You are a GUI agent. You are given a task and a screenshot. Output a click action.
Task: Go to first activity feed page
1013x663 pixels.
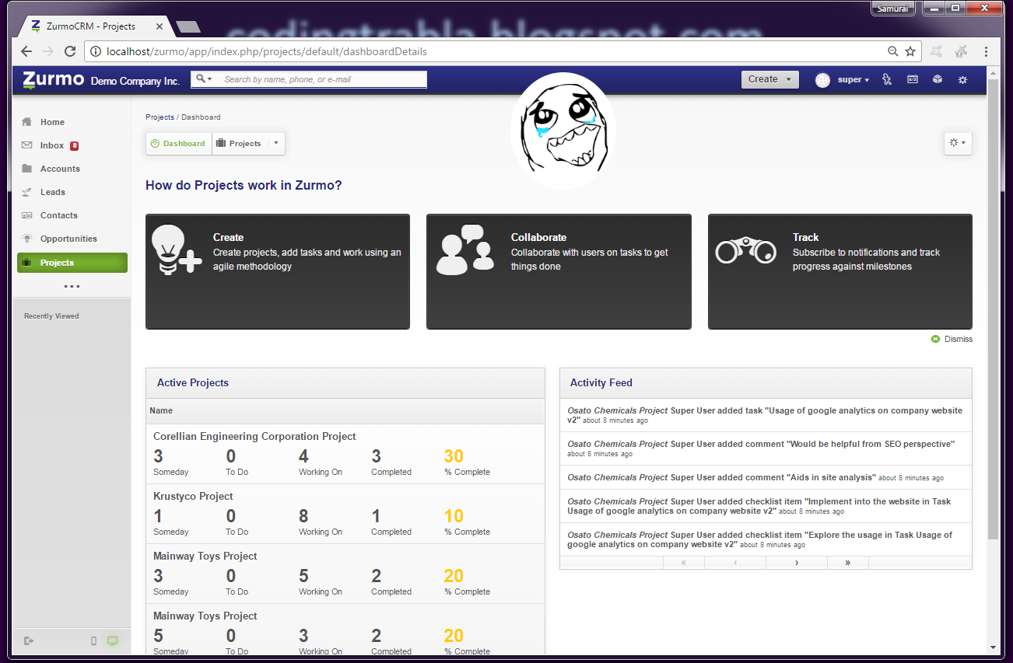tap(684, 563)
